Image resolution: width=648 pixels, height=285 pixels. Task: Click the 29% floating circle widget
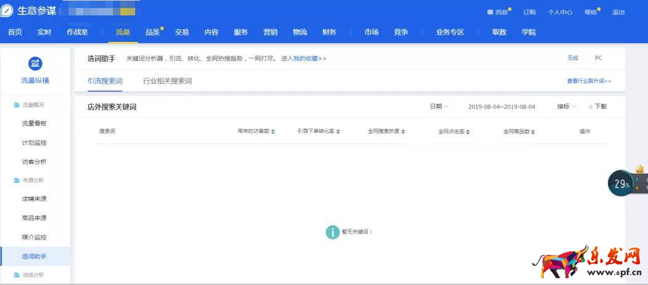[621, 183]
